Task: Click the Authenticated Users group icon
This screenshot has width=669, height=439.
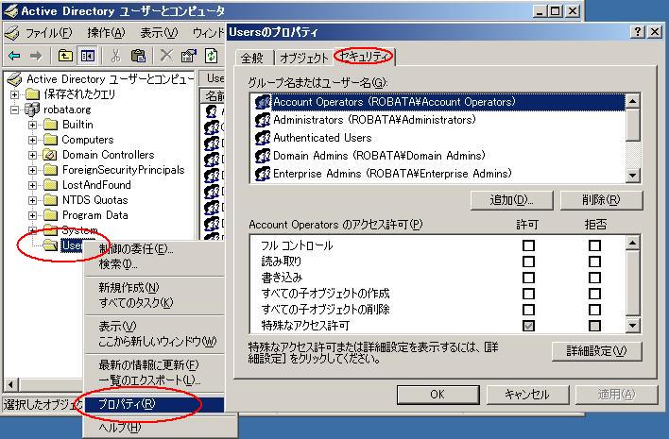Action: point(263,138)
